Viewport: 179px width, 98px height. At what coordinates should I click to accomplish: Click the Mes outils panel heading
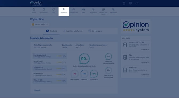pos(126,38)
